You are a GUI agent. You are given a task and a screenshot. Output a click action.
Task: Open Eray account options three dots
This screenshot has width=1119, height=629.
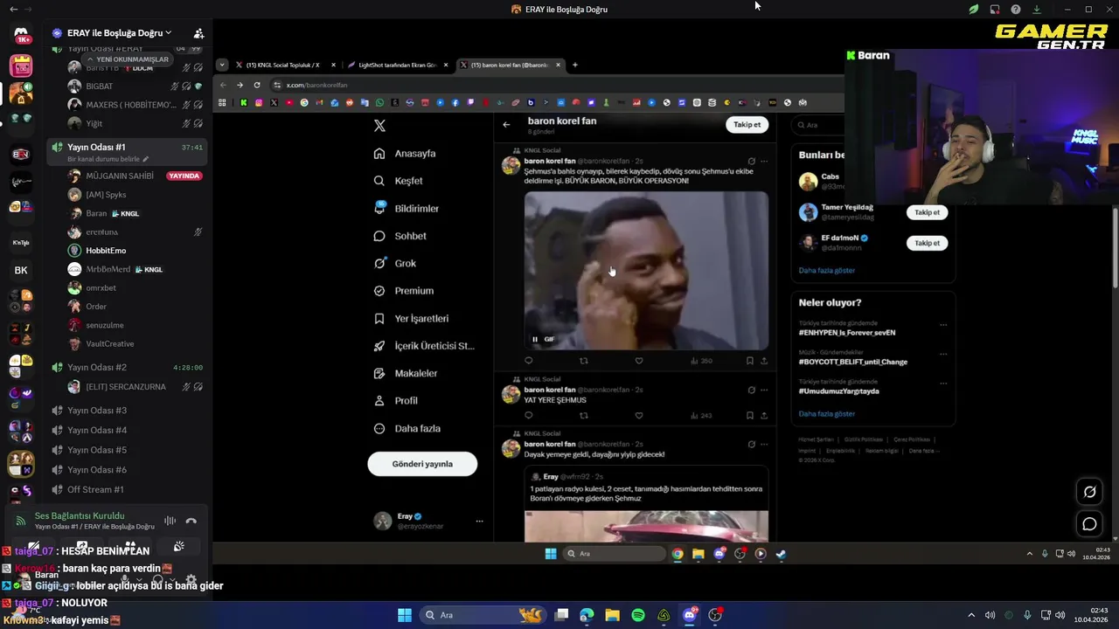(x=479, y=522)
